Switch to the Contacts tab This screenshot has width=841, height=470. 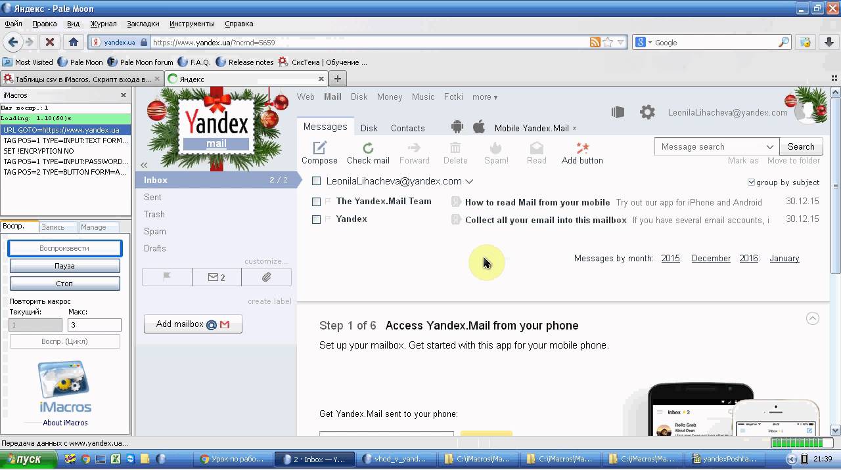408,128
